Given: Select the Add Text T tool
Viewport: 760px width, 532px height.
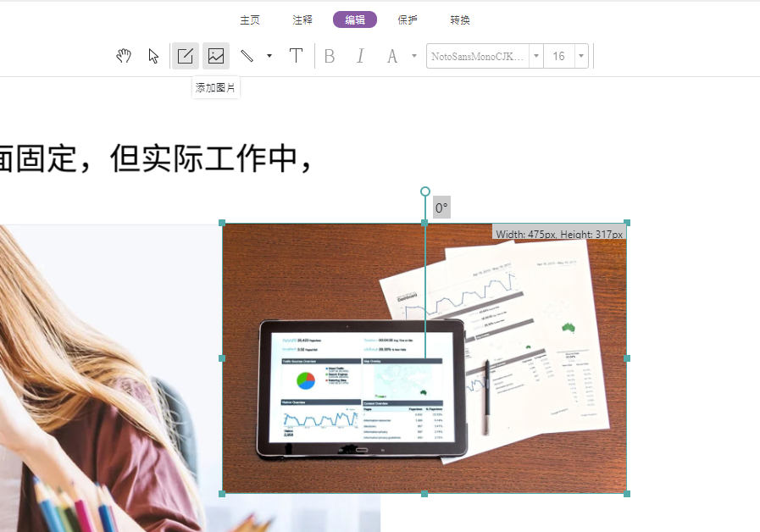Looking at the screenshot, I should tap(296, 55).
